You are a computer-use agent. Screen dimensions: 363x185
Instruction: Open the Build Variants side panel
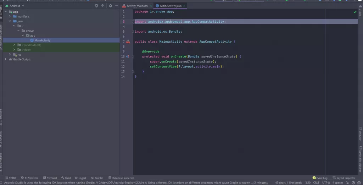(1, 162)
